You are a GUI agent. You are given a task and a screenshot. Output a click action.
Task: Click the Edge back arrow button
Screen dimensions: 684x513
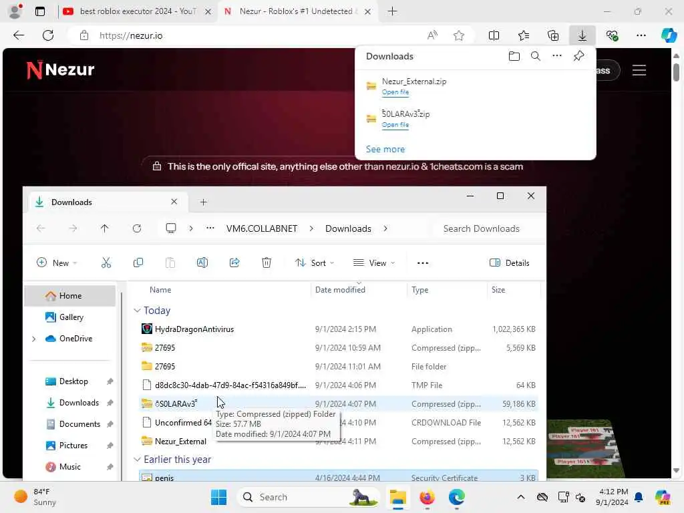pos(19,35)
